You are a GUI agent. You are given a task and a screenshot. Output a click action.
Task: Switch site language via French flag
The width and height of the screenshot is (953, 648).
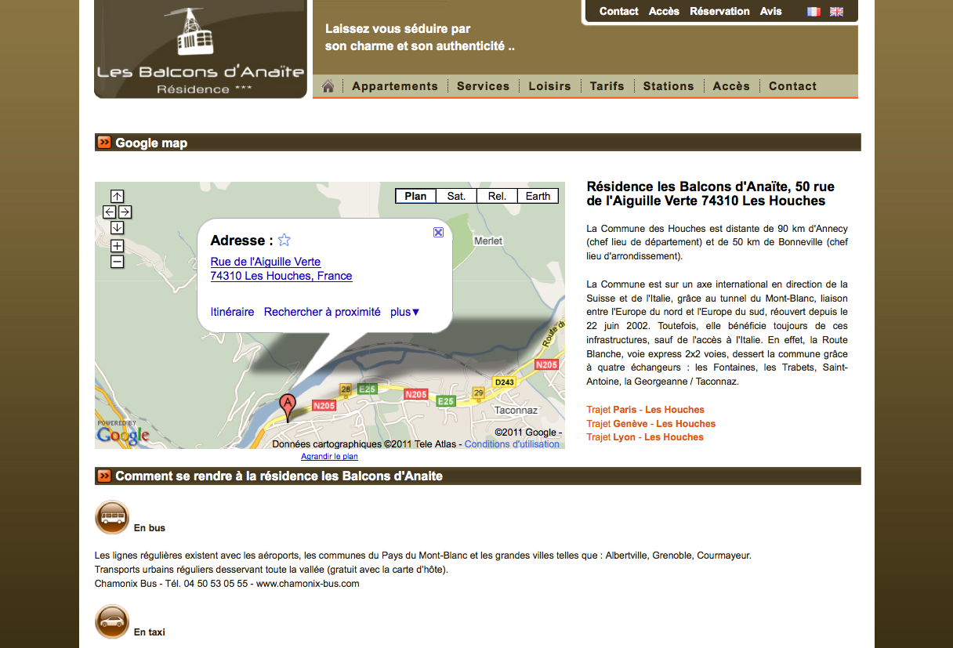coord(813,12)
